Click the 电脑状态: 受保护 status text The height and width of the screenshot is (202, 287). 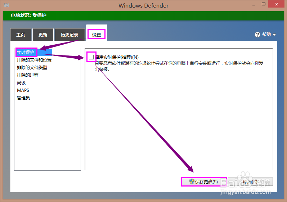[x=28, y=15]
